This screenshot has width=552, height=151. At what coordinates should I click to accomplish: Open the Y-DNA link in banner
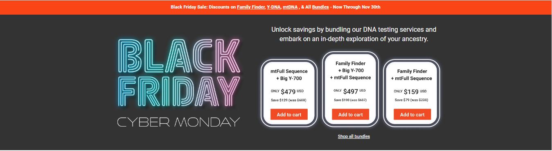click(x=274, y=7)
